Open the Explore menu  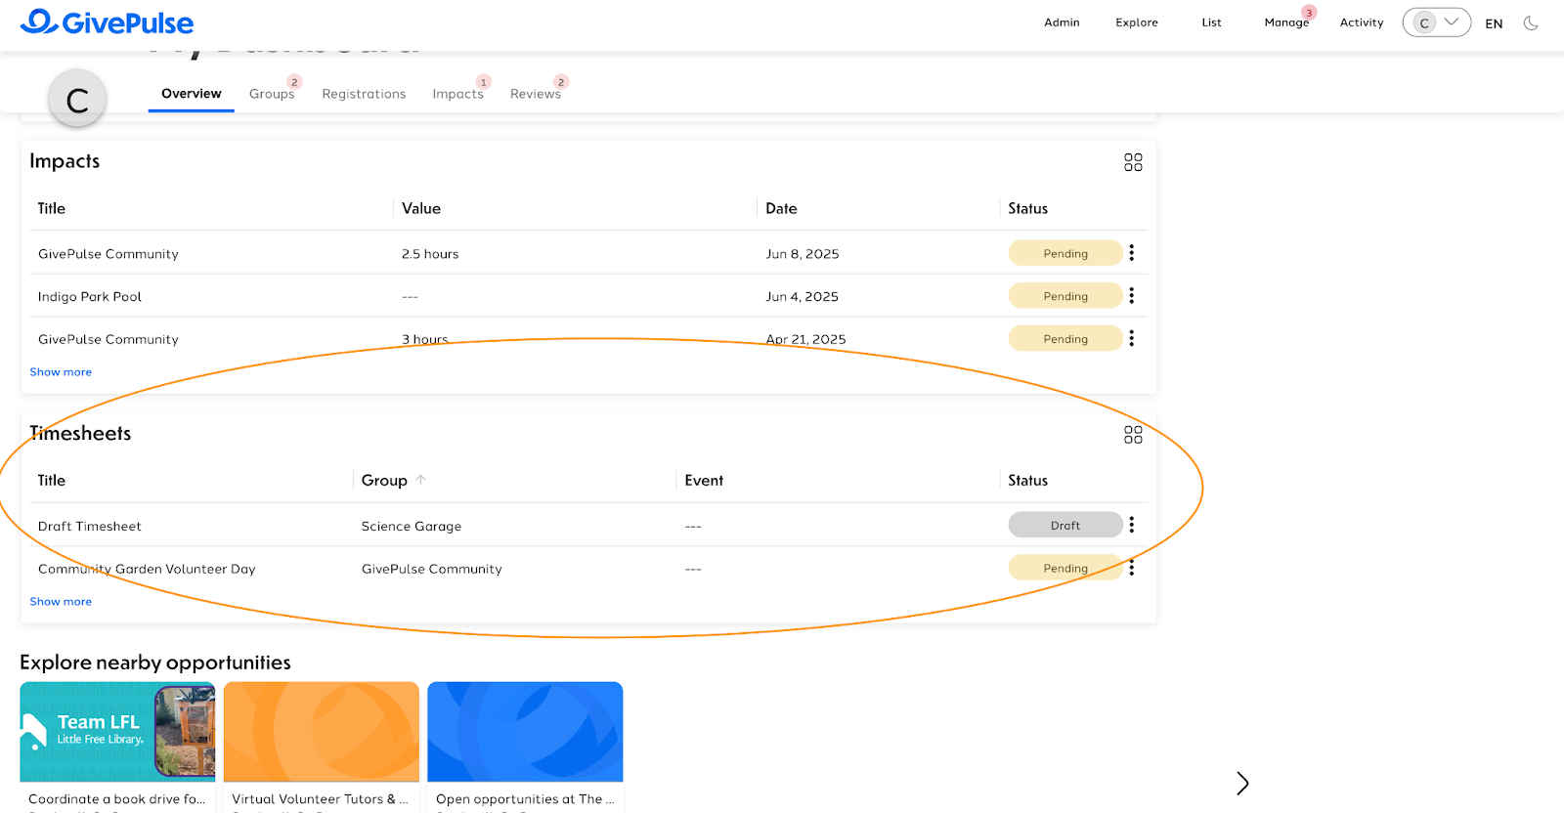coord(1137,22)
